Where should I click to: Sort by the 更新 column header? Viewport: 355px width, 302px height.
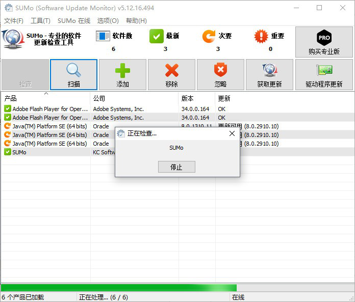285,98
